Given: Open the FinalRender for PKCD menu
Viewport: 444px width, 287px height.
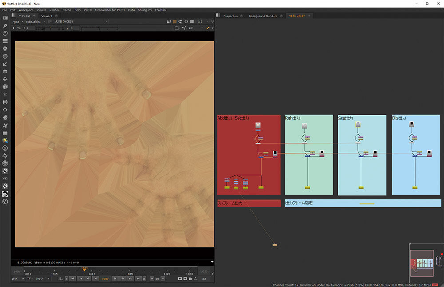Looking at the screenshot, I should click(x=110, y=10).
